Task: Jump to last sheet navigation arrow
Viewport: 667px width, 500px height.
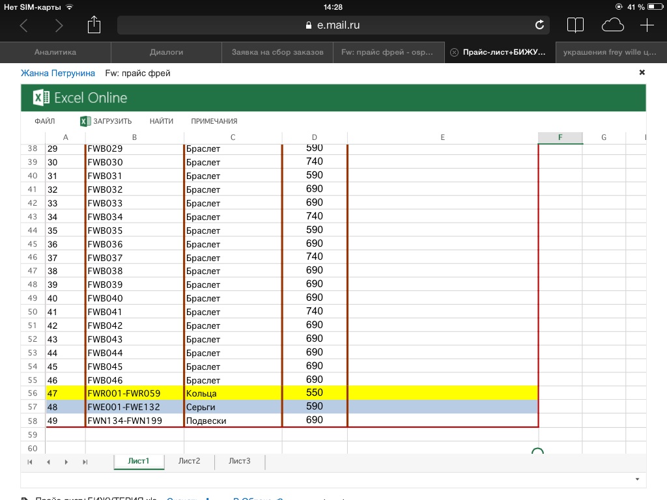Action: pos(85,462)
